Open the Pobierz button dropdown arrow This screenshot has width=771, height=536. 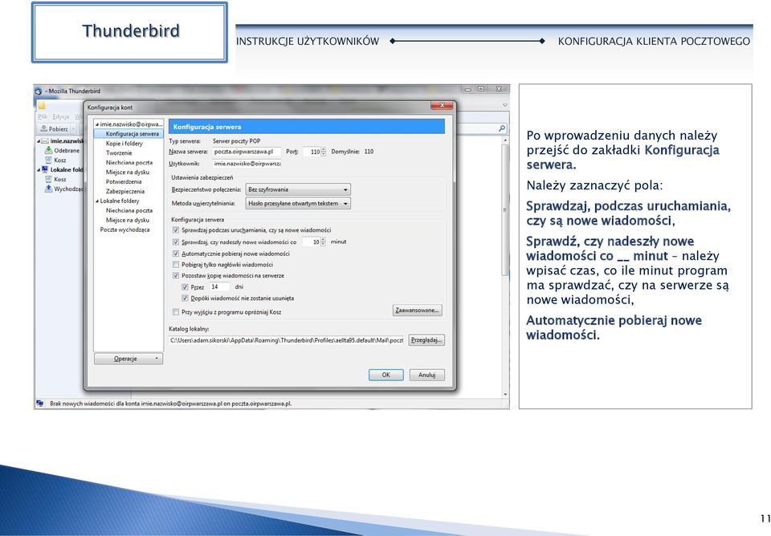pos(73,128)
